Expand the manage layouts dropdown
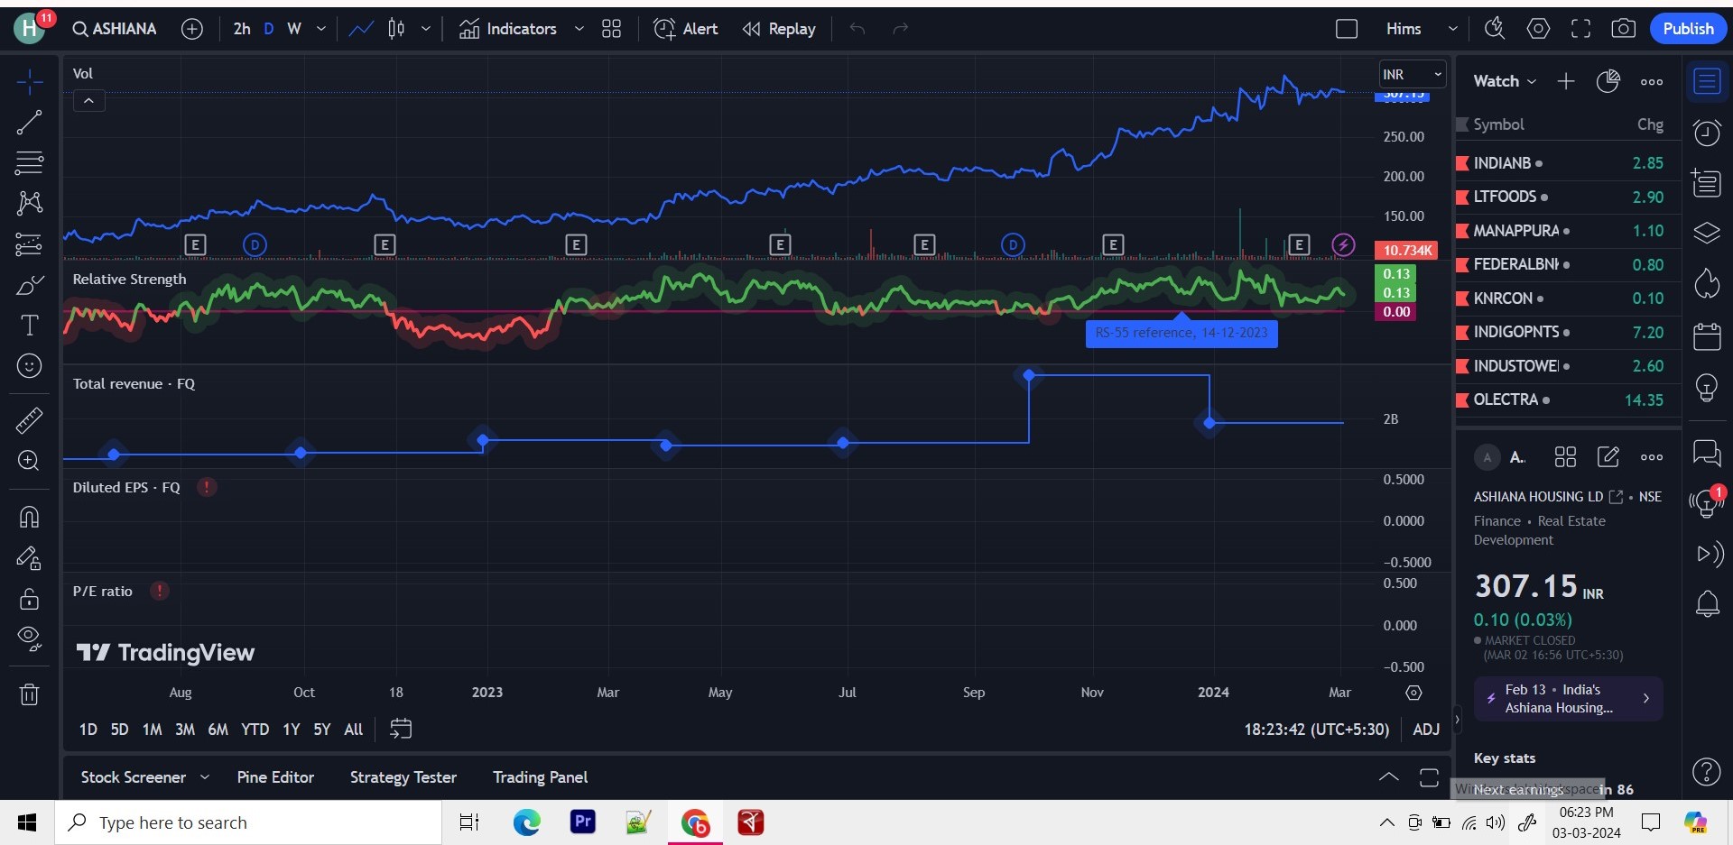This screenshot has height=845, width=1733. click(x=1452, y=29)
